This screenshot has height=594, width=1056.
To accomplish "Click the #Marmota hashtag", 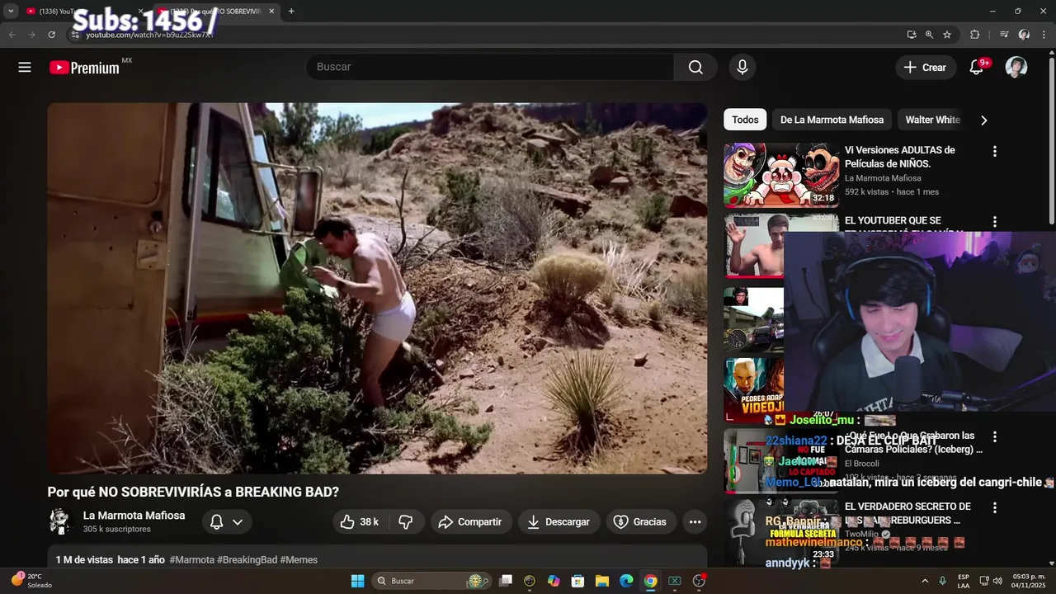I will point(191,560).
